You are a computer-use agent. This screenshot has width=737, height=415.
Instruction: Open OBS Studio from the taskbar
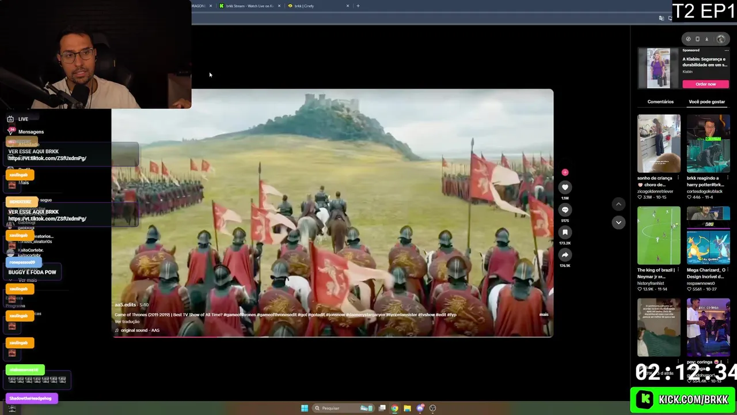point(433,408)
